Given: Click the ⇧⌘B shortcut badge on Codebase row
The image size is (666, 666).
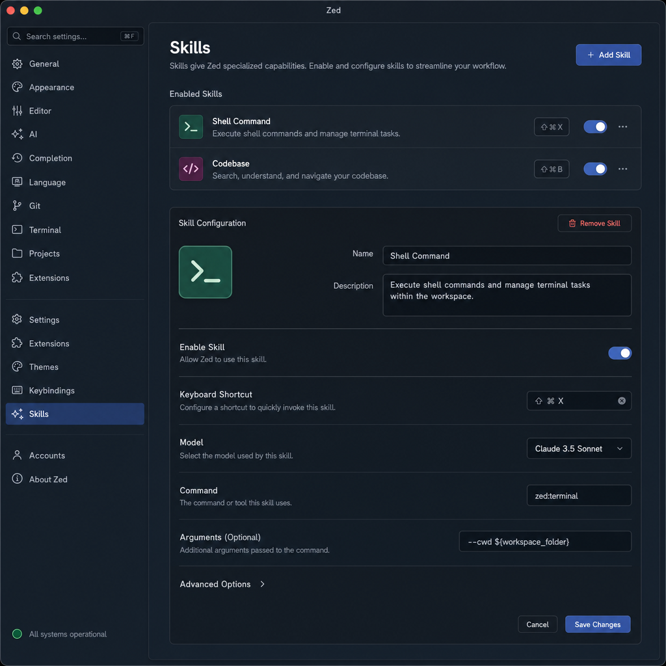Looking at the screenshot, I should [552, 168].
